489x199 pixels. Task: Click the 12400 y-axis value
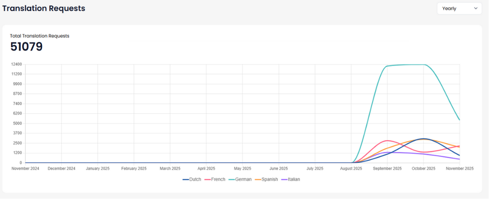click(16, 64)
